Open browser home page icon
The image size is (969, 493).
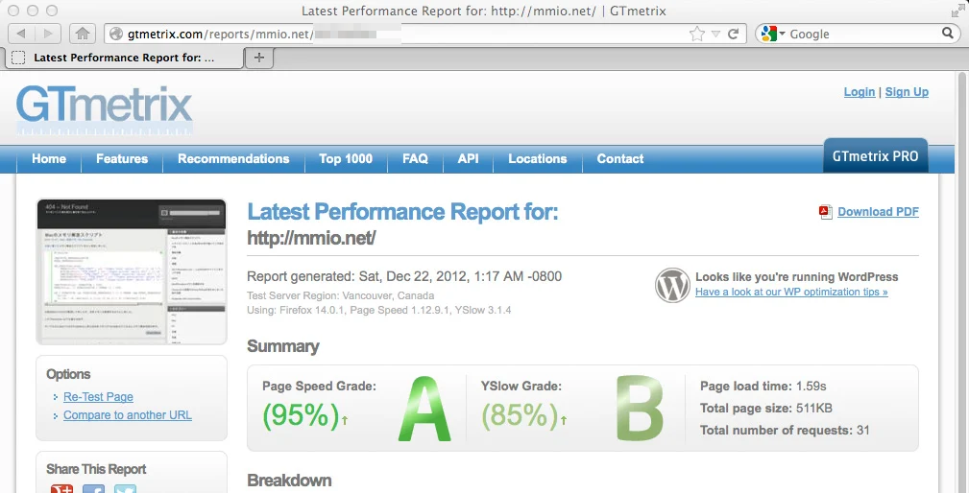(83, 34)
